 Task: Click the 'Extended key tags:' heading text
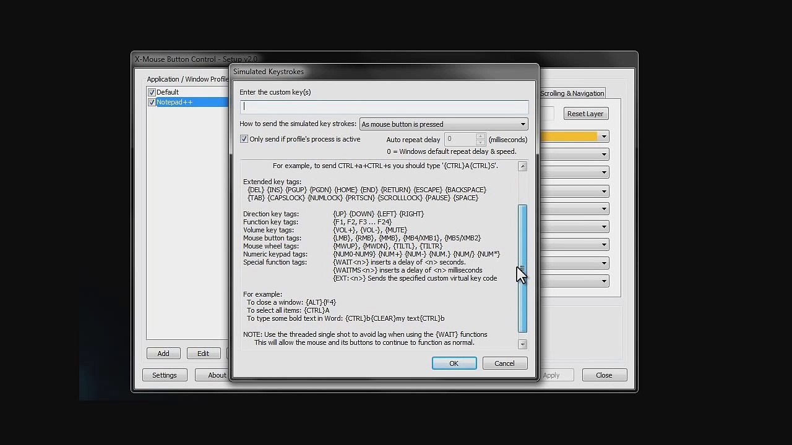tap(272, 182)
